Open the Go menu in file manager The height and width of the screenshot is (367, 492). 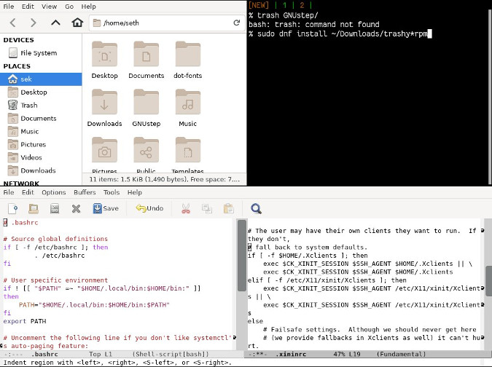pyautogui.click(x=68, y=7)
